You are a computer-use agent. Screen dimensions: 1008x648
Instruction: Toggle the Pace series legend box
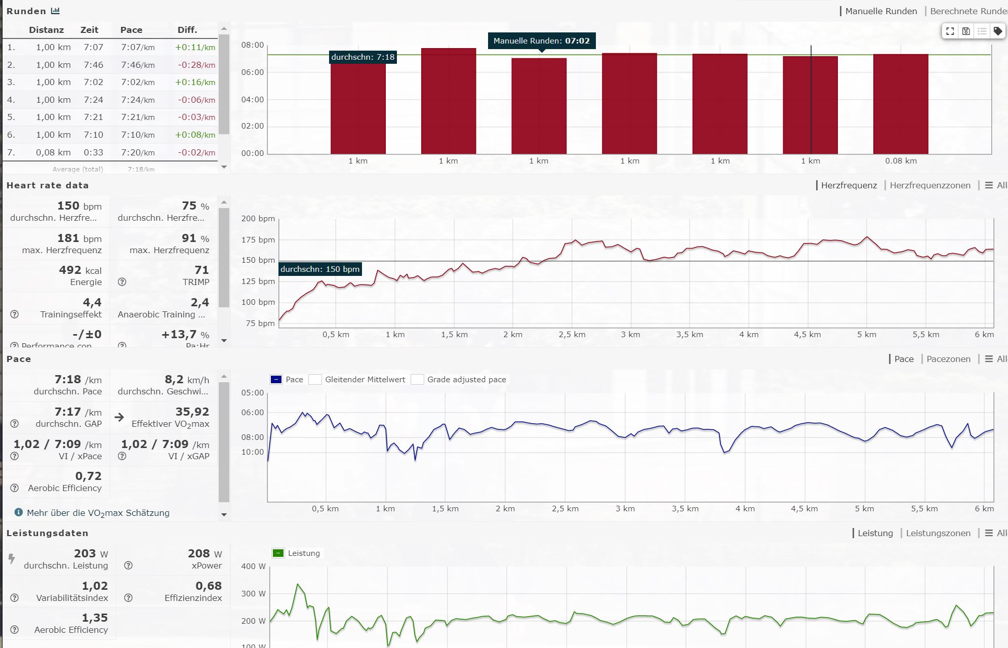click(276, 380)
